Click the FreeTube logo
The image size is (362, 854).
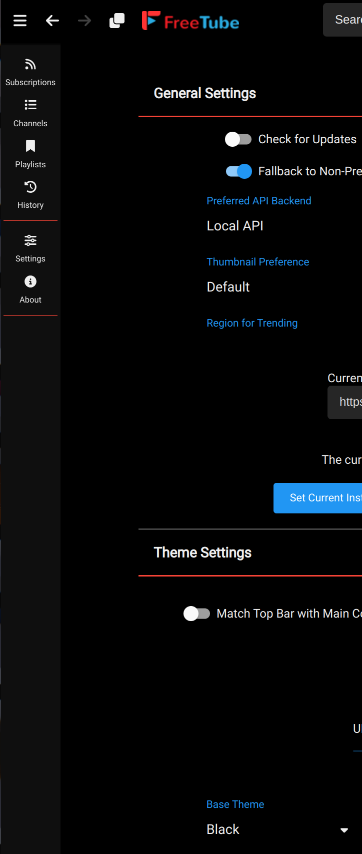[x=190, y=21]
